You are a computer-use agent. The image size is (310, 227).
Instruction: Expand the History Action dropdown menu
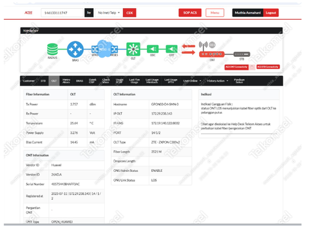point(218,81)
